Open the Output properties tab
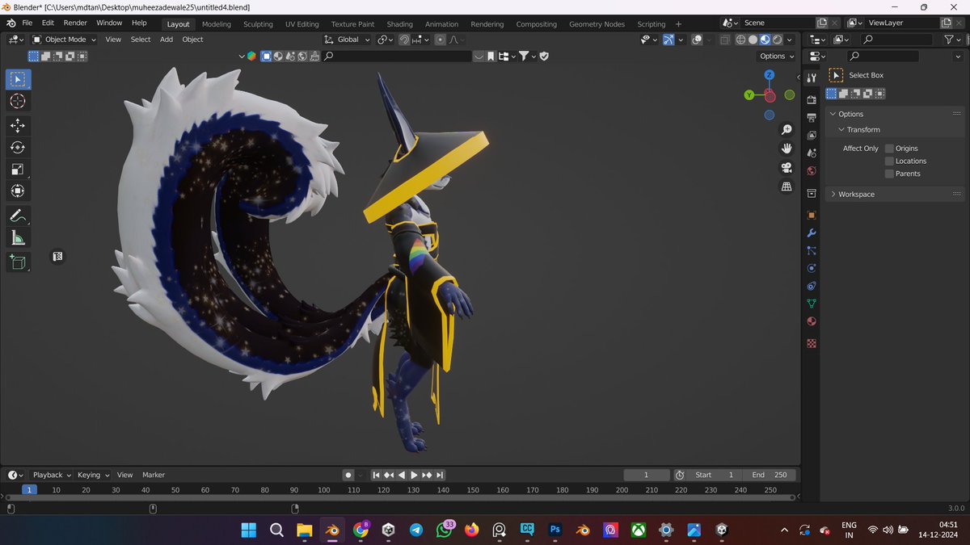The width and height of the screenshot is (970, 545). tap(812, 118)
